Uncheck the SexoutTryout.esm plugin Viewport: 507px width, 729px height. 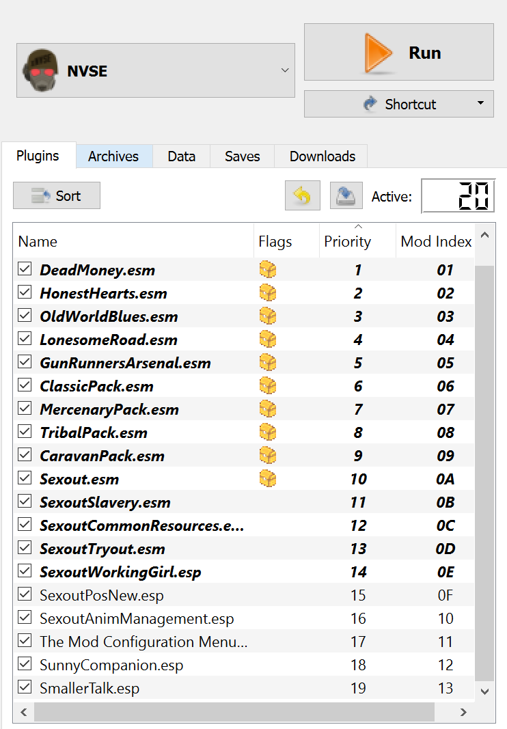pos(25,548)
